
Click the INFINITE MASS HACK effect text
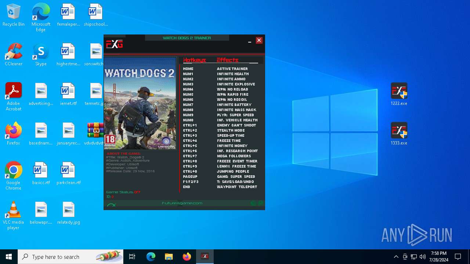[237, 110]
